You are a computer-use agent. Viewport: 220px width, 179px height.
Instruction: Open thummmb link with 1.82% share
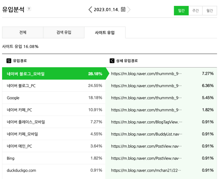[x=146, y=110]
